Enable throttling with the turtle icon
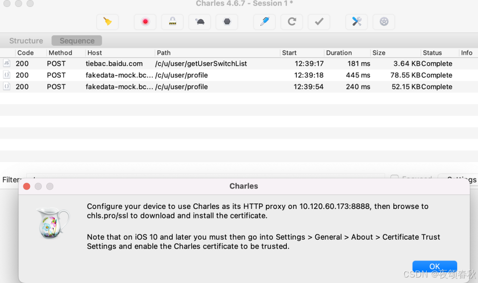The image size is (478, 283). point(200,21)
